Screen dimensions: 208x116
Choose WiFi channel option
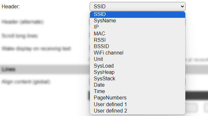click(x=138, y=53)
